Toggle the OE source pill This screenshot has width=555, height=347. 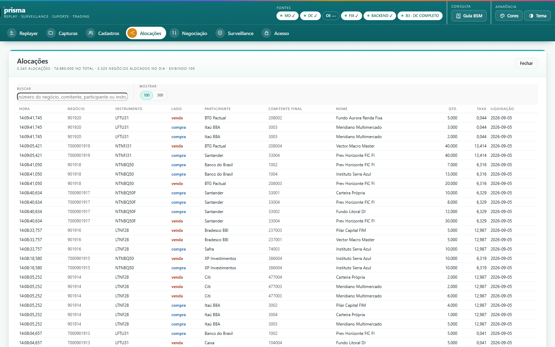(331, 16)
